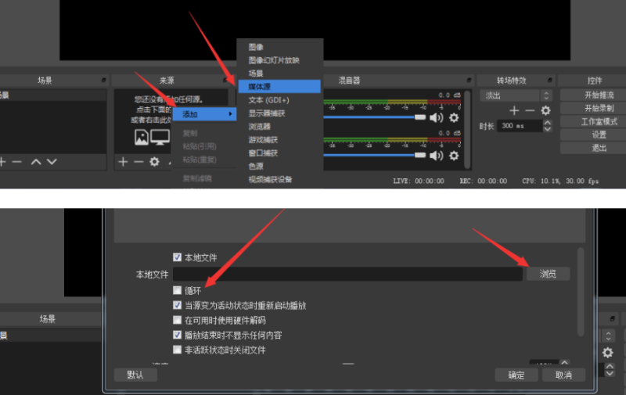Viewport: 626px width, 395px height.
Task: Click the image source icon in sources hint
Action: (x=142, y=137)
